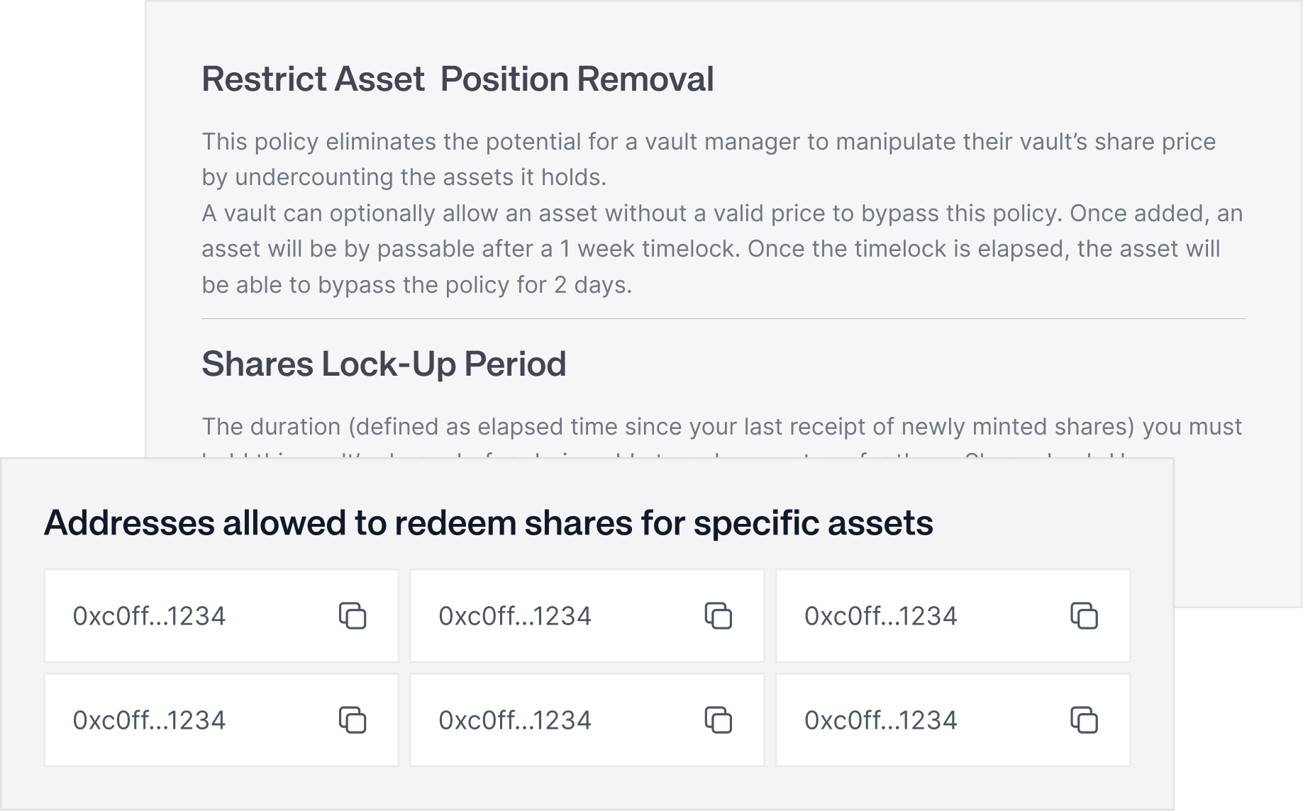Click the sentence about bypassing policy for 2 days
Image resolution: width=1303 pixels, height=811 pixels.
[x=416, y=285]
